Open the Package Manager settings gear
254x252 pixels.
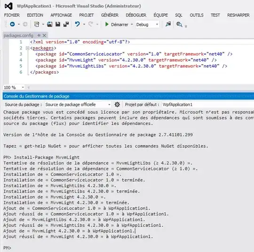[117, 104]
